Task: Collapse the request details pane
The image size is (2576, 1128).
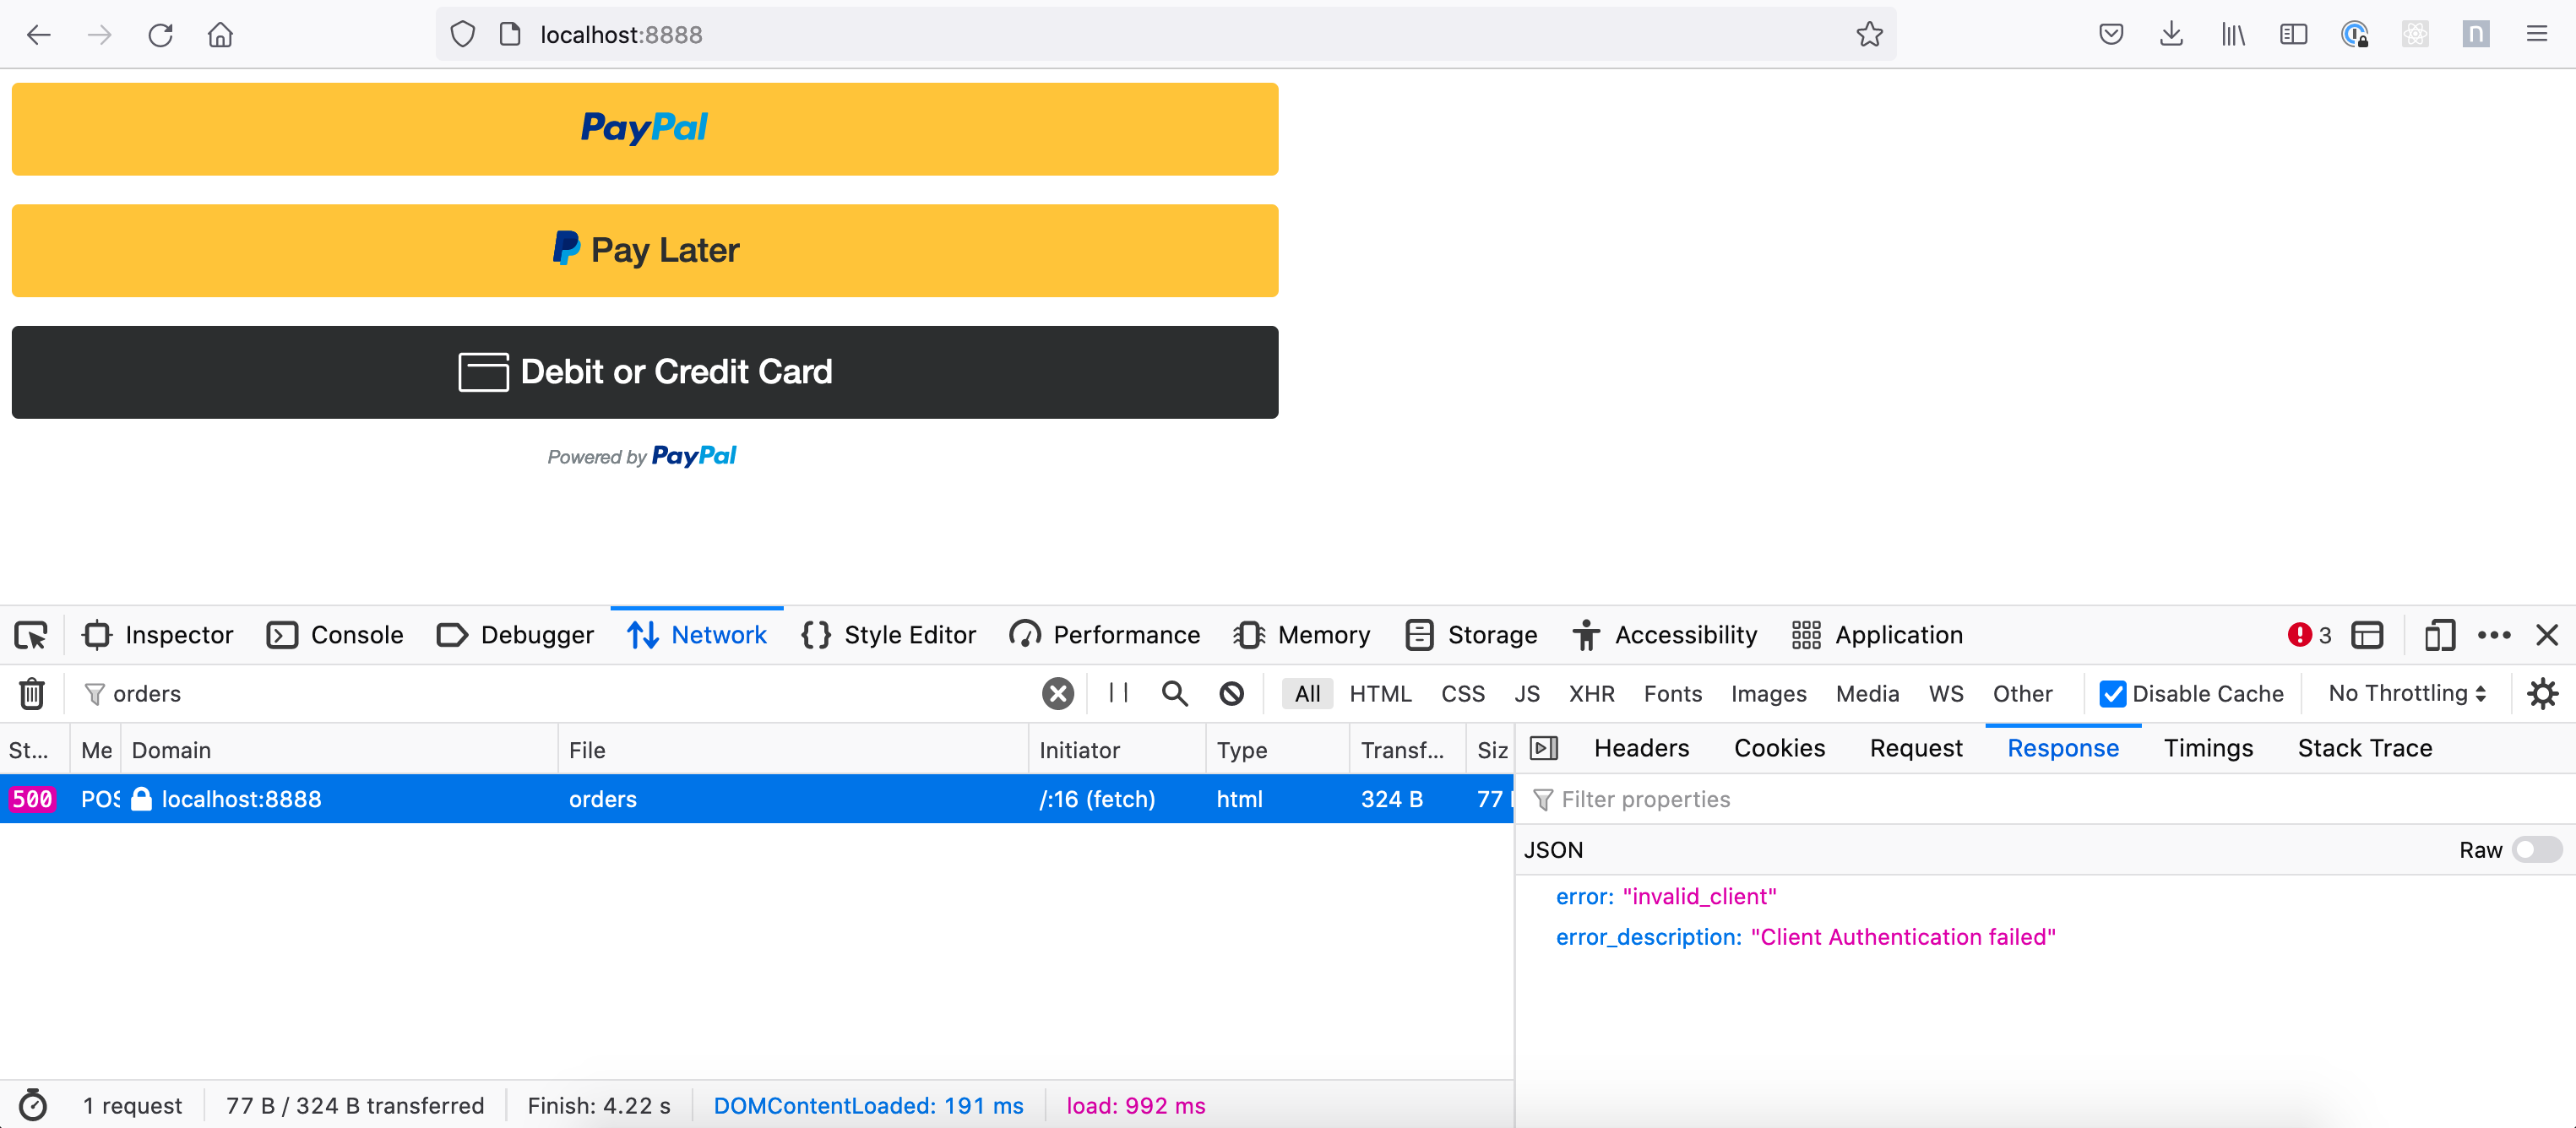Action: click(1544, 748)
